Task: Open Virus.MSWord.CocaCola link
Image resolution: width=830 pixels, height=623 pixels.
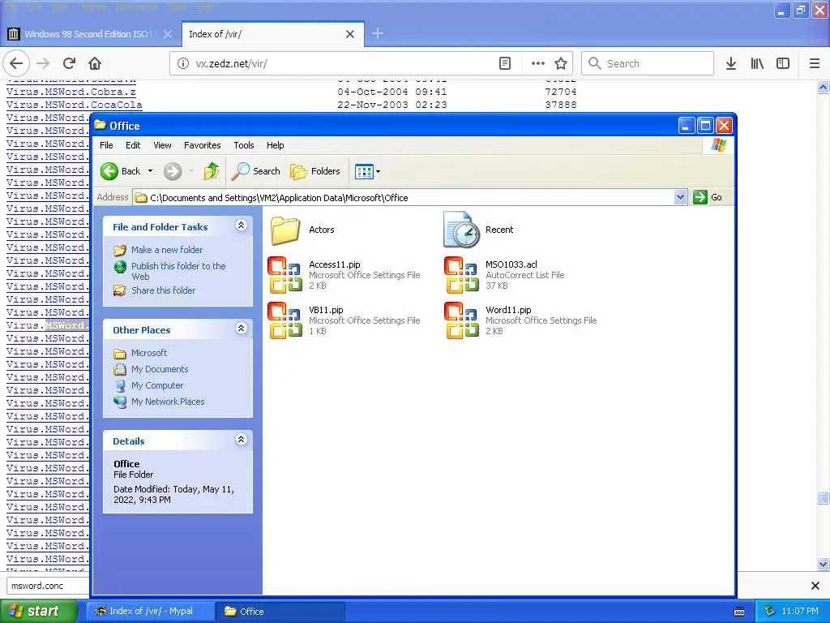Action: tap(74, 105)
